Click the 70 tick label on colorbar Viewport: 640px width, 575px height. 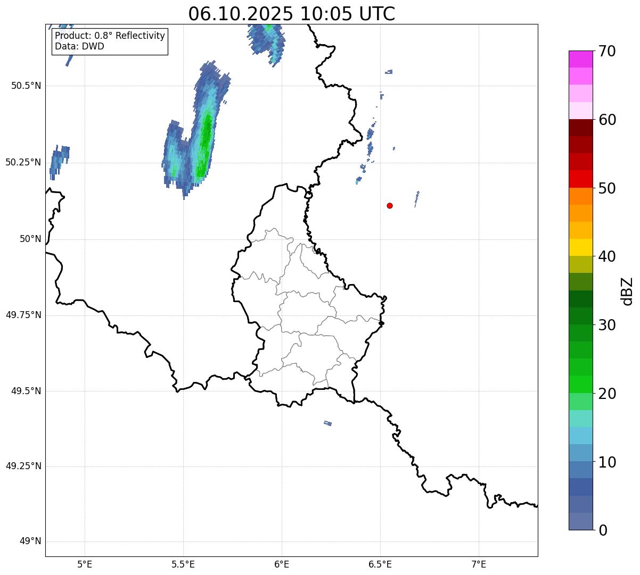(606, 51)
